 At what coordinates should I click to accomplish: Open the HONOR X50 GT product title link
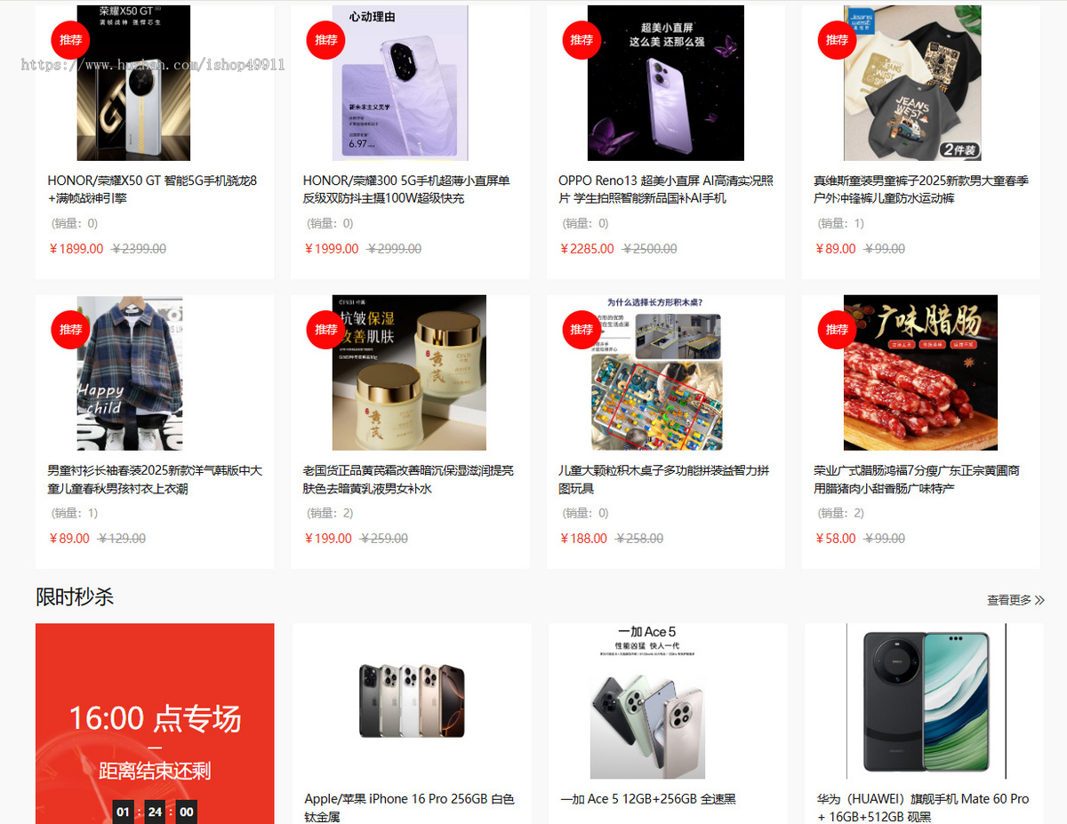coord(153,189)
